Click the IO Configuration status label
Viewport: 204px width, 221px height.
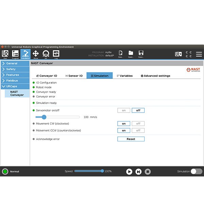(x=46, y=83)
